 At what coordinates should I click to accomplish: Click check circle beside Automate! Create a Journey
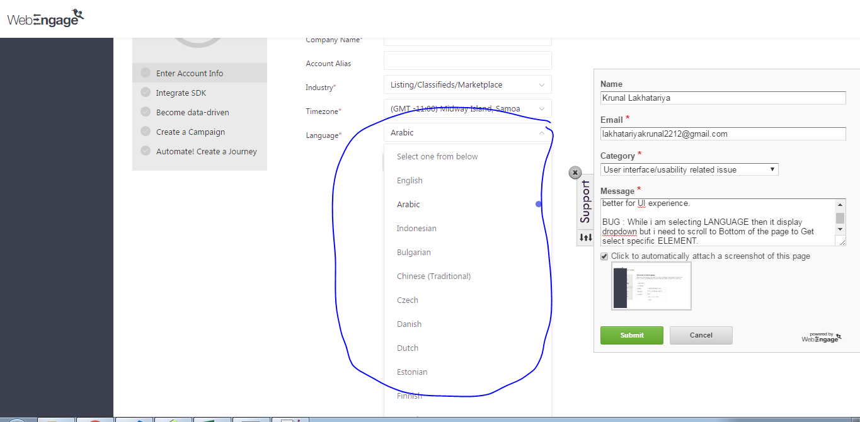pos(146,151)
